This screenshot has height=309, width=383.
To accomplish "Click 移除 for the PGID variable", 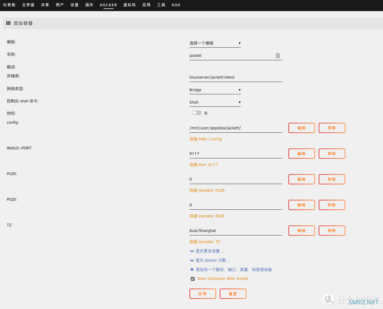I will (x=332, y=205).
